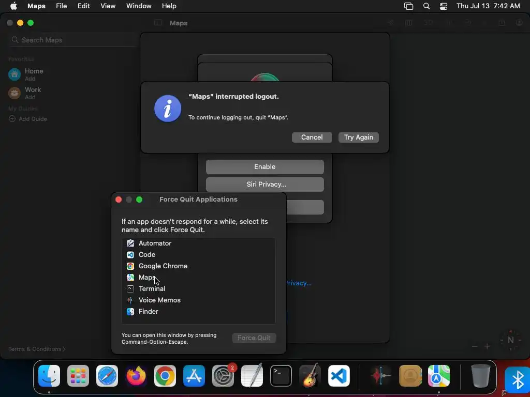Screen dimensions: 530x397
Task: Open TextEdit from the Dock
Action: (x=252, y=376)
